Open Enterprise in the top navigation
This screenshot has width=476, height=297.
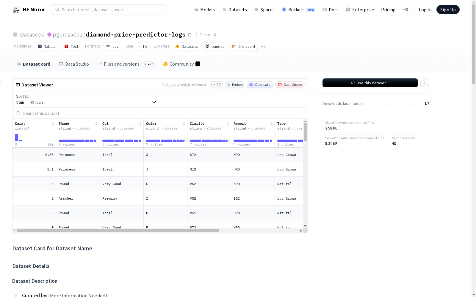point(360,10)
